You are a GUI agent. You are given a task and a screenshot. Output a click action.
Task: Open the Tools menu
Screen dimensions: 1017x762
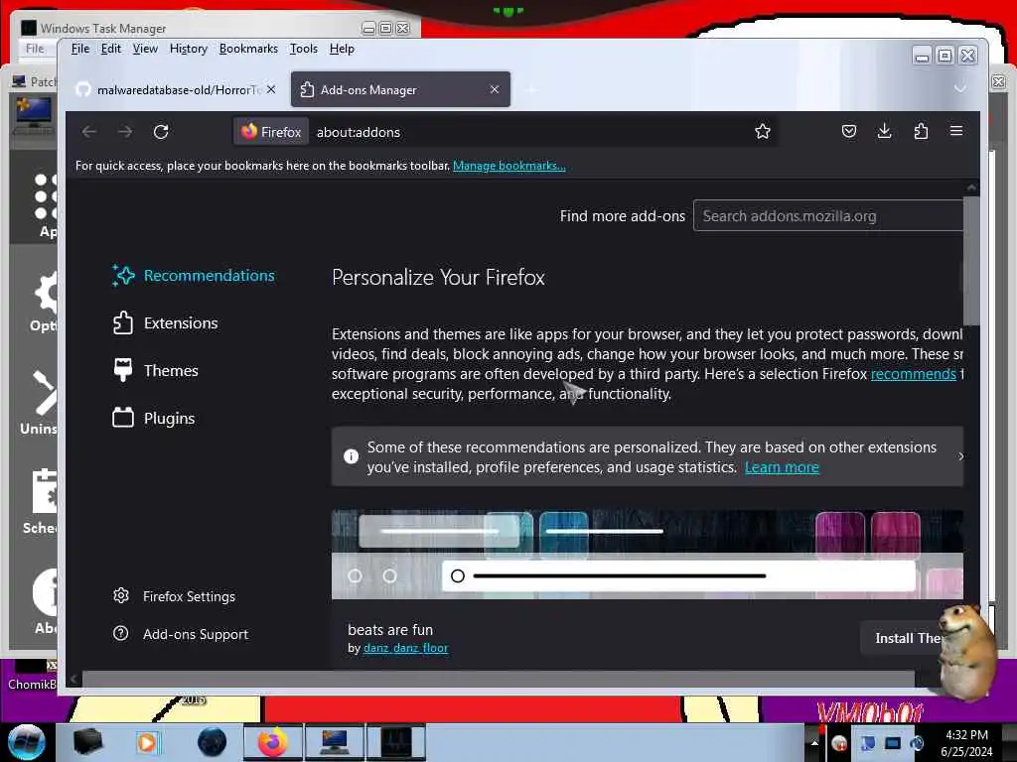pos(304,49)
